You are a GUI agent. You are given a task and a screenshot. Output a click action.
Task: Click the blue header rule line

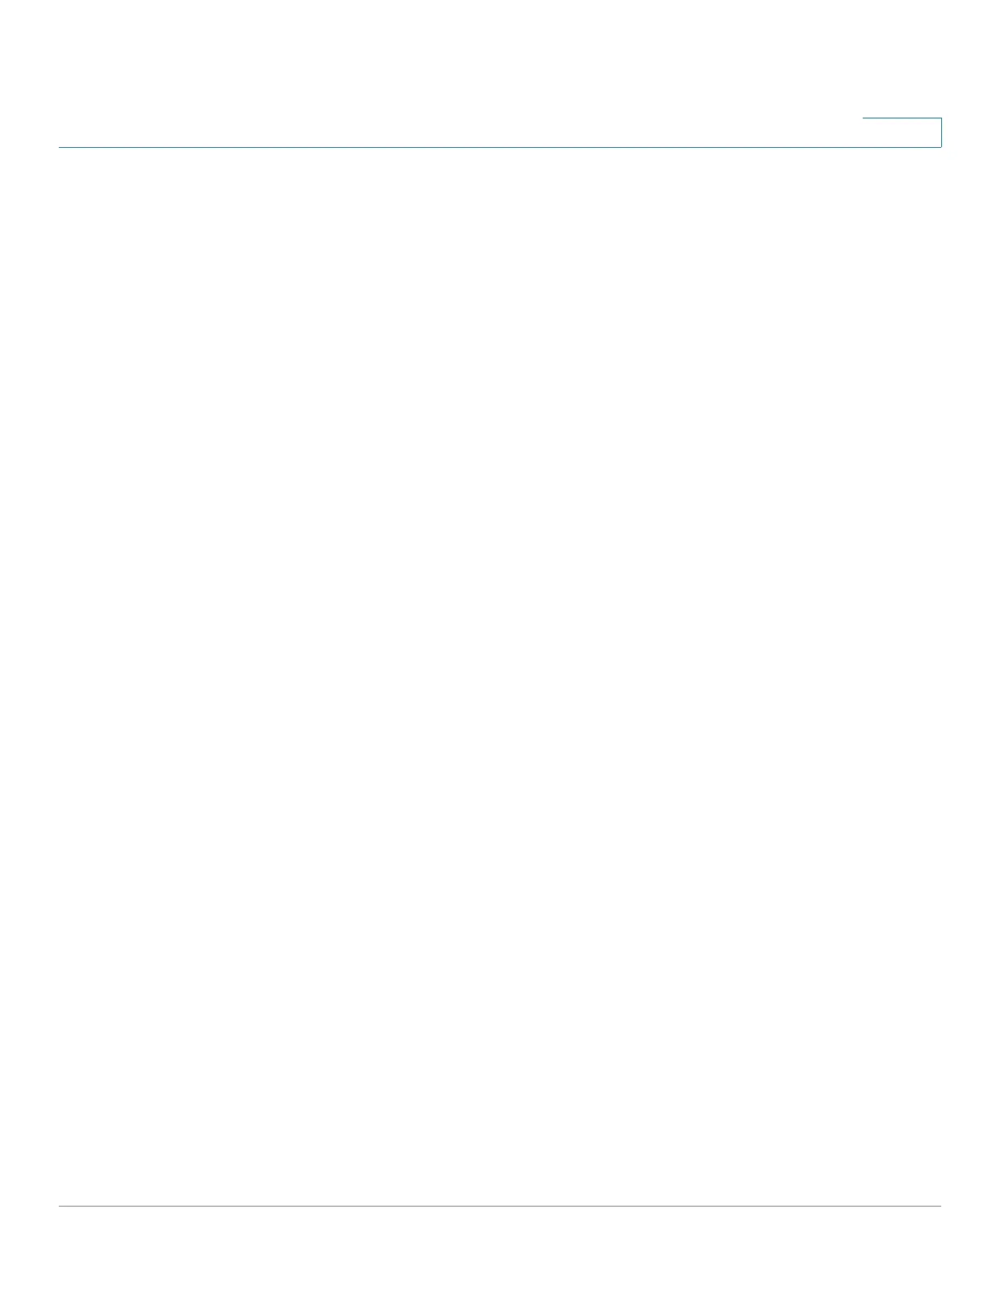[500, 147]
